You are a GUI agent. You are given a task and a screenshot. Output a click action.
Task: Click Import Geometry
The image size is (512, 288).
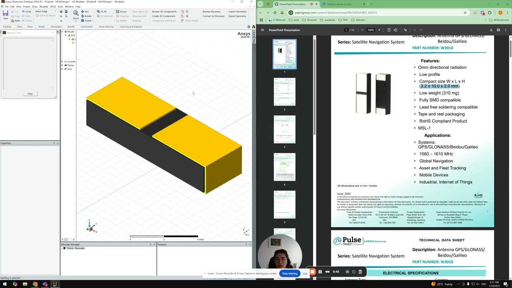click(x=237, y=12)
